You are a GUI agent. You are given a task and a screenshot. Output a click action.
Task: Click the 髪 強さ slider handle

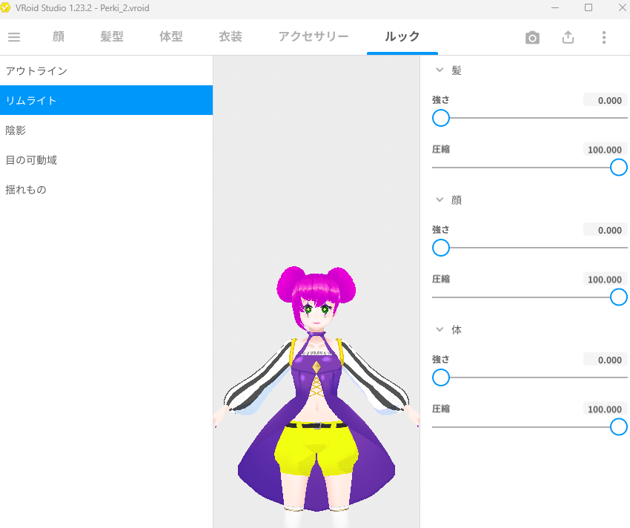pos(441,118)
